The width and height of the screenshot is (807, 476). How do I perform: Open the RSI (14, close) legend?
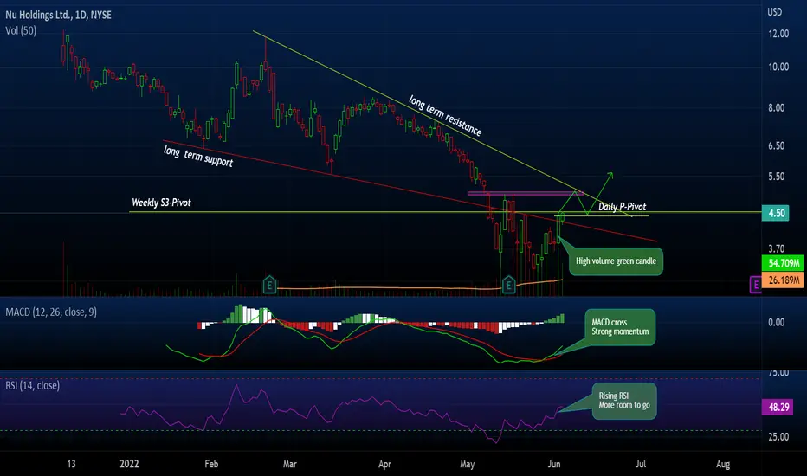pyautogui.click(x=32, y=385)
